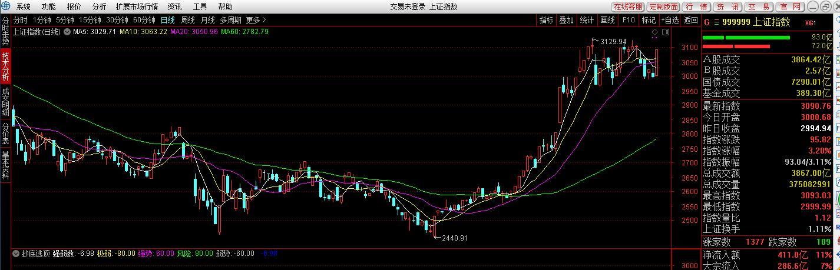Click the MA20: 3050.96 readout
Image resolution: width=840 pixels, height=270 pixels.
pyautogui.click(x=194, y=32)
